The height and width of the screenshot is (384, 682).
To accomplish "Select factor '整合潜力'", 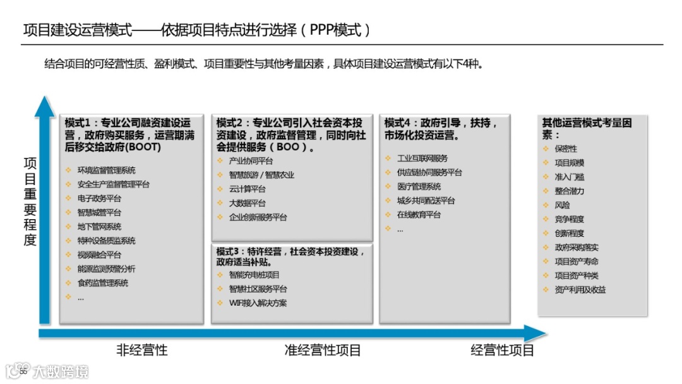I will point(569,191).
